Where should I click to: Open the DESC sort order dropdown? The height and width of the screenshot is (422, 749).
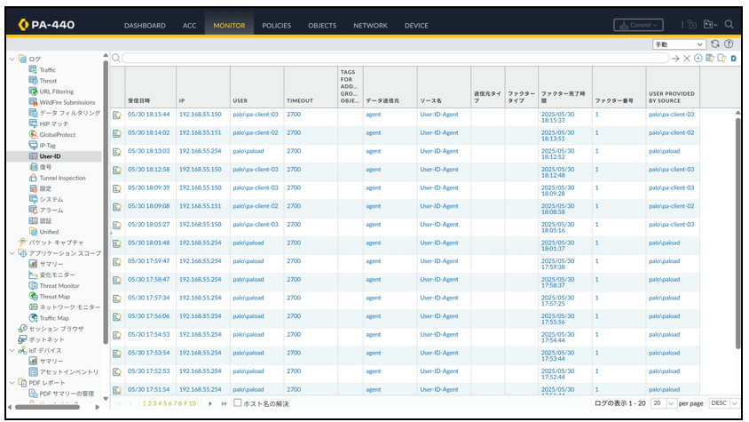click(724, 403)
